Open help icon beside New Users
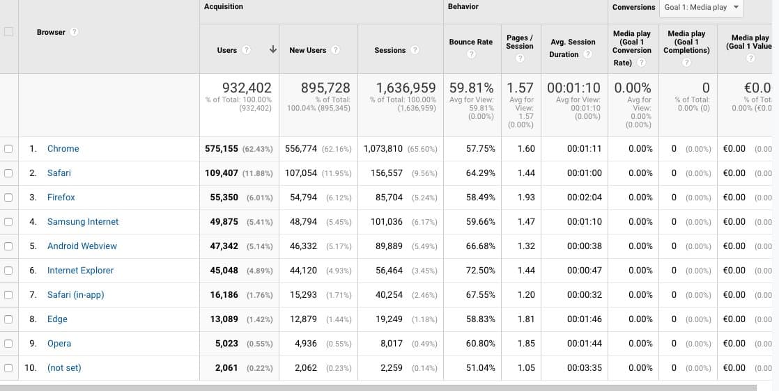 tap(335, 50)
